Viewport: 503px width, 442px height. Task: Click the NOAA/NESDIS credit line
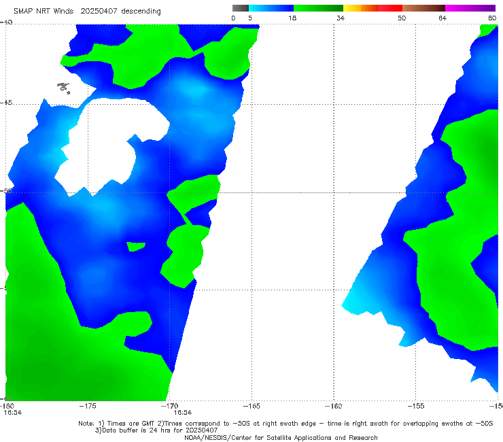coord(281,437)
